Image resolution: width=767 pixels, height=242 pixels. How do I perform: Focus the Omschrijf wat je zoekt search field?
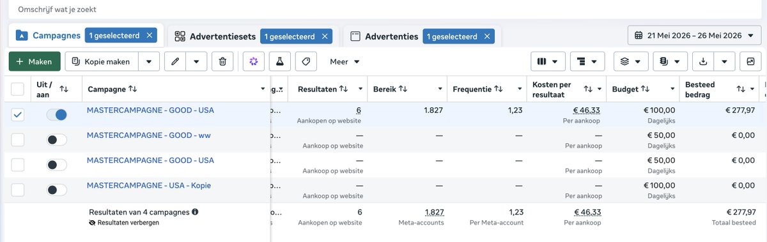(383, 10)
